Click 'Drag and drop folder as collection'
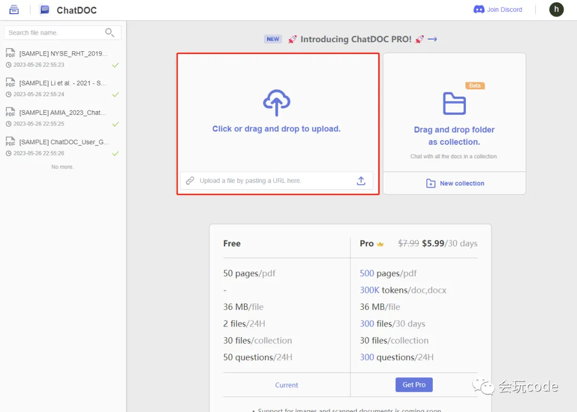577x412 pixels. [454, 136]
